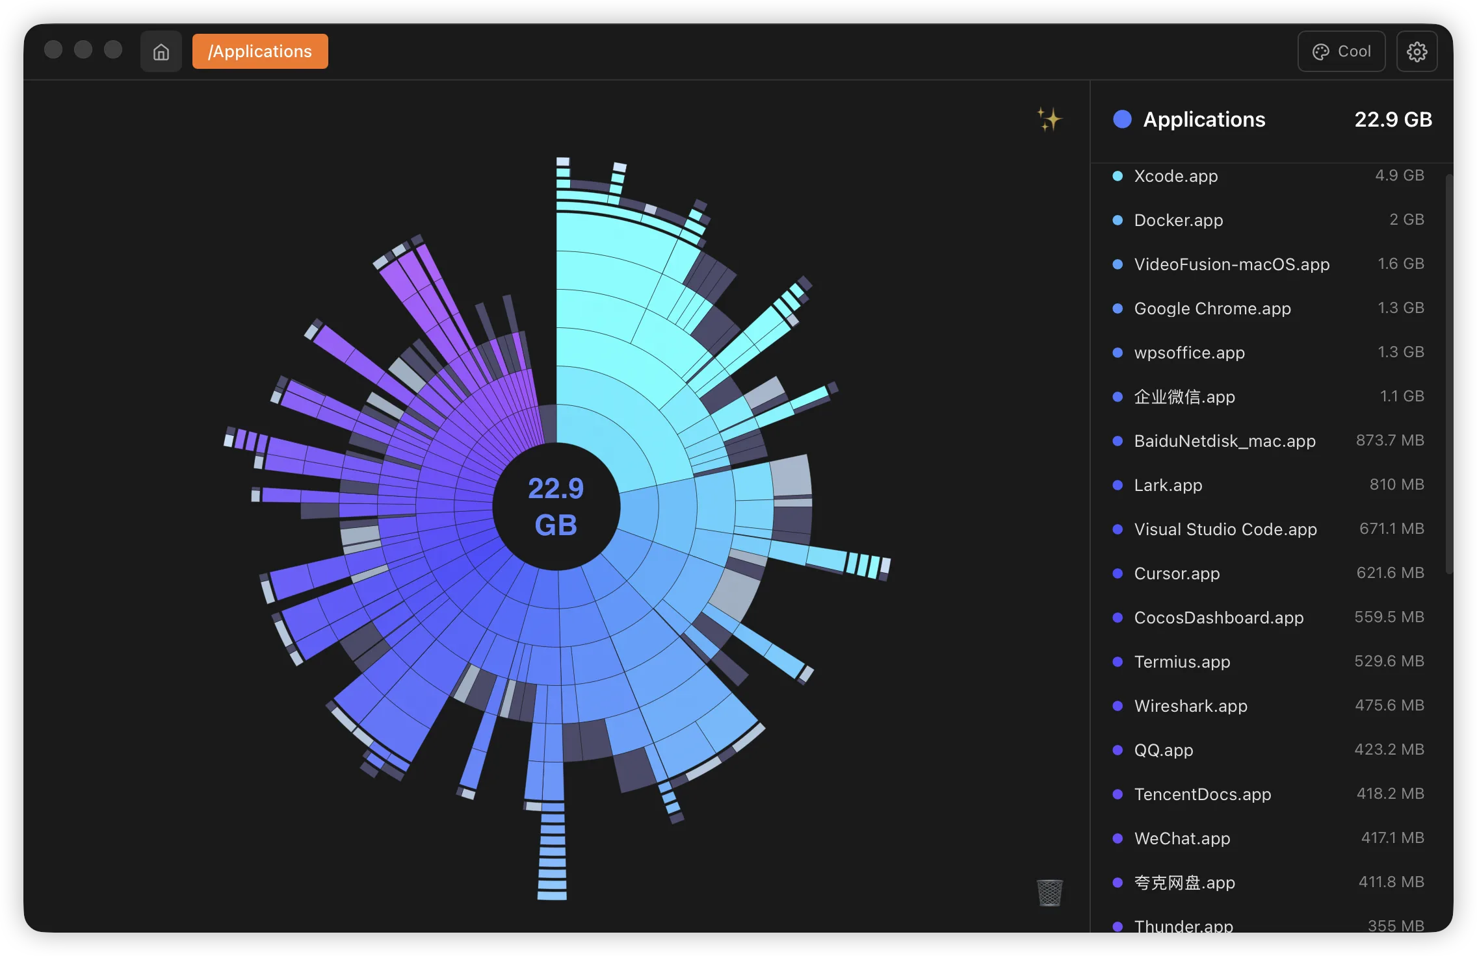Switch the Cool color theme button
Viewport: 1477px width, 956px height.
pos(1341,51)
